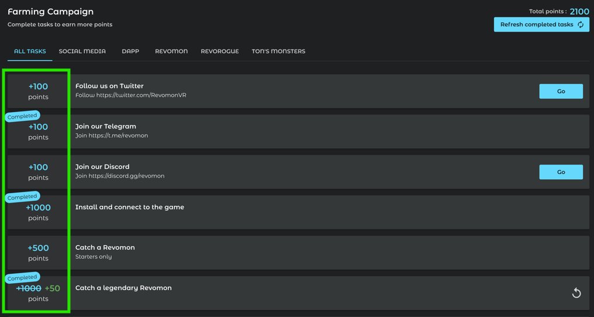Click the Catch a Revomon title

click(x=105, y=248)
